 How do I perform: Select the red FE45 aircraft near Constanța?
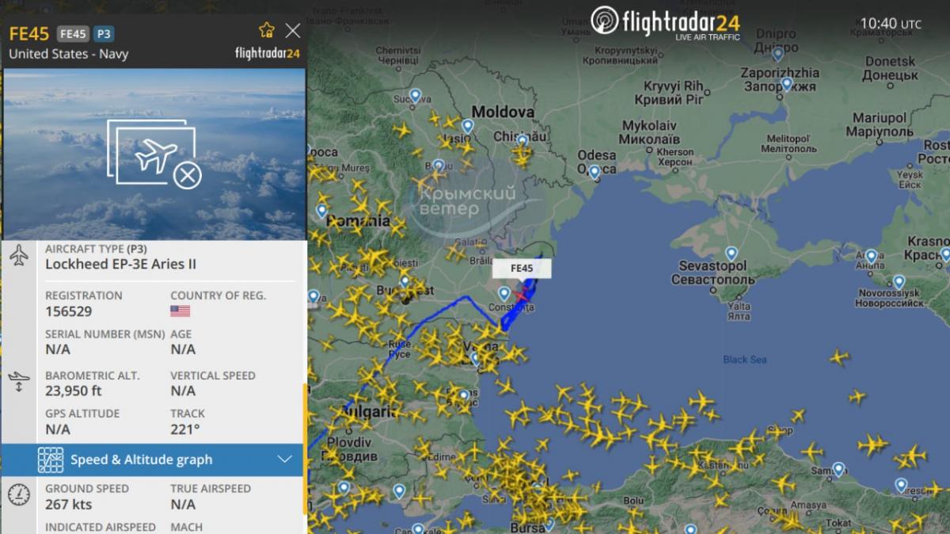click(x=520, y=296)
